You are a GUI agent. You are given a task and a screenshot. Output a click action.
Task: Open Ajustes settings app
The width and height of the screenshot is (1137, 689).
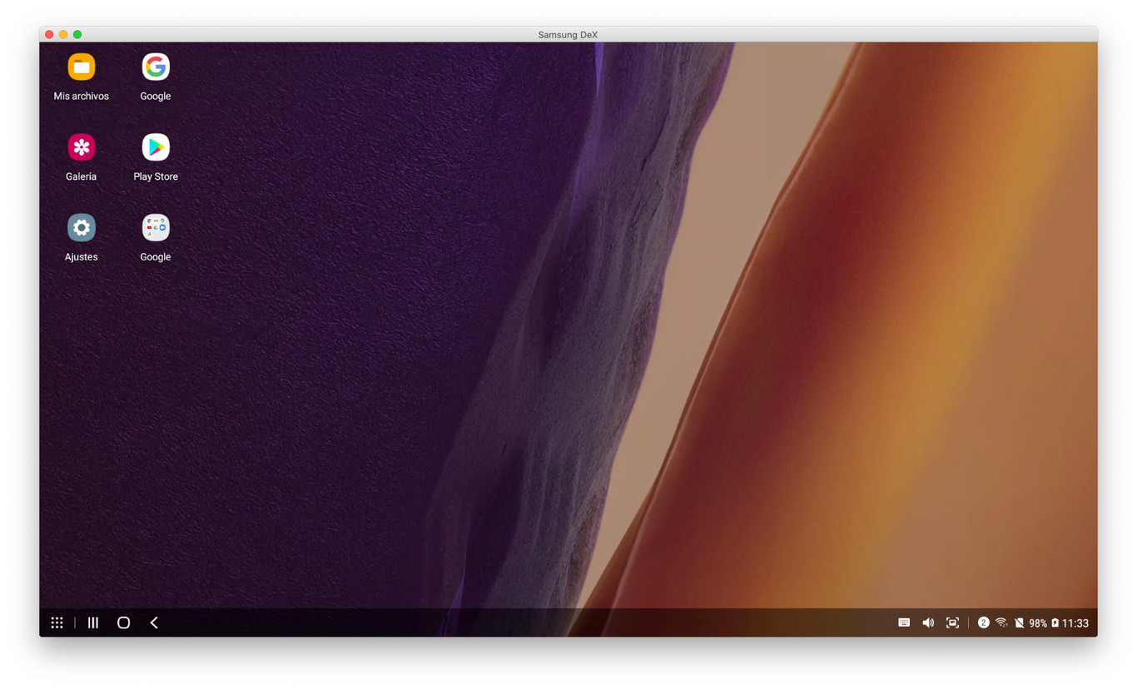pyautogui.click(x=81, y=228)
